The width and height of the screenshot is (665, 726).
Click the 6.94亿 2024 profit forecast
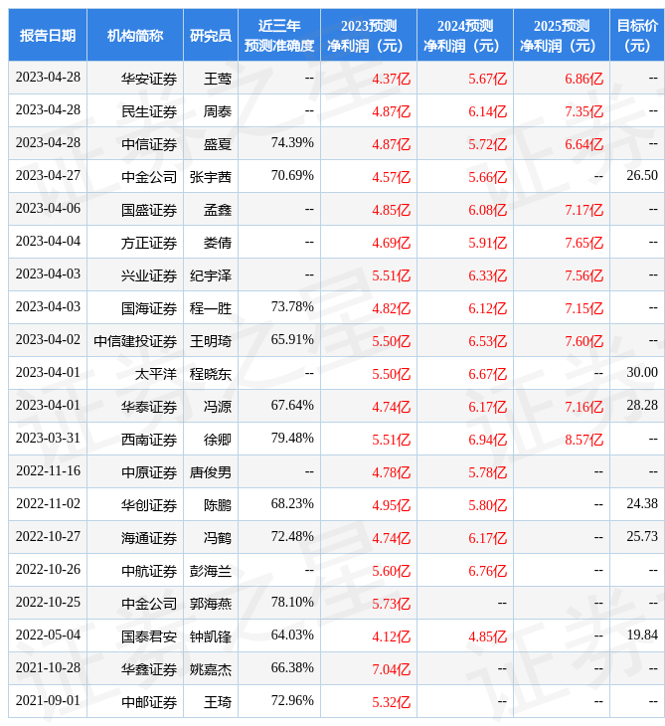(x=487, y=440)
